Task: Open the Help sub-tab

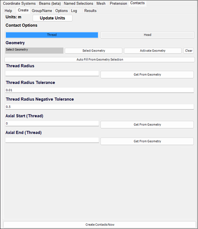Action: click(8, 11)
